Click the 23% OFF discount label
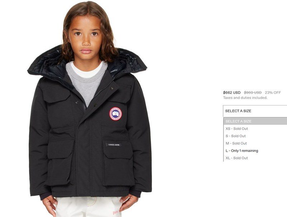The width and height of the screenshot is (287, 217). [x=273, y=93]
